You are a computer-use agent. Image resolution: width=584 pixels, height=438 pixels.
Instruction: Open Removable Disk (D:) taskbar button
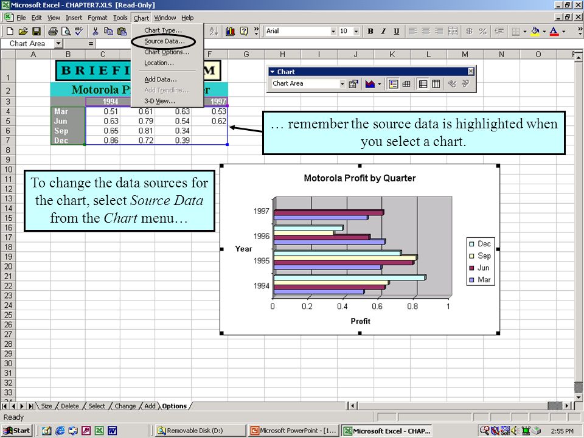(x=200, y=431)
